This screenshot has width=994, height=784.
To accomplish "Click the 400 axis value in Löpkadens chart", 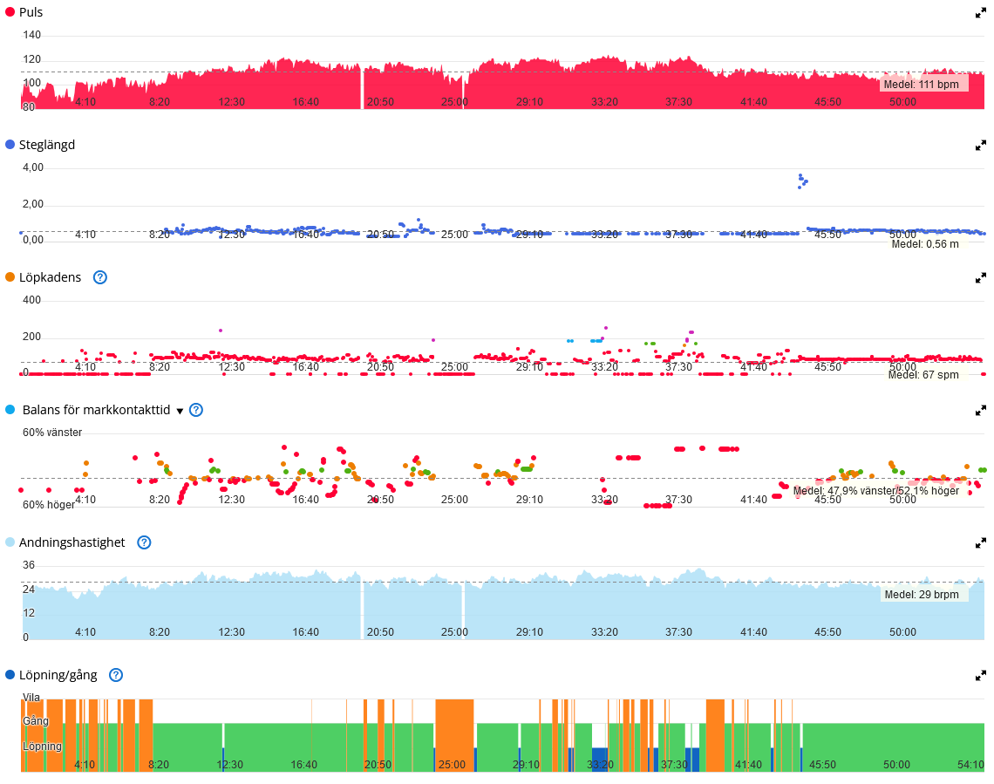I will click(x=31, y=300).
